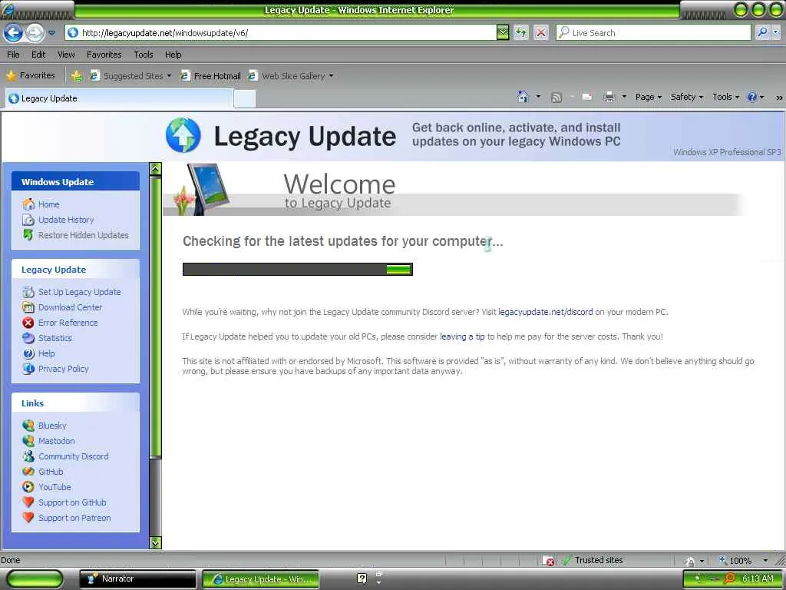Click the Legacy Update globe logo

[x=183, y=135]
